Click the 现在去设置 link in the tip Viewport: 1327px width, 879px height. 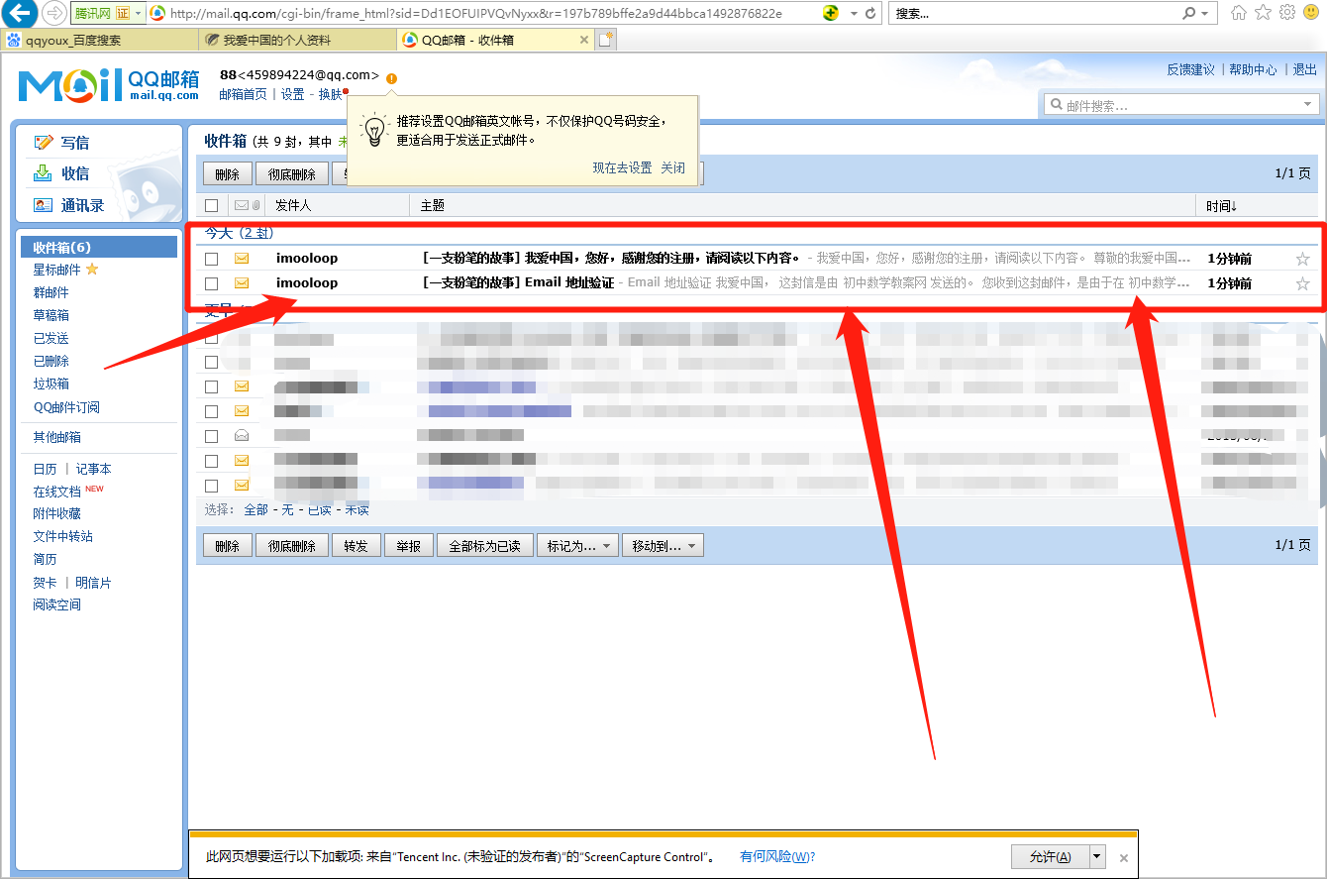pyautogui.click(x=622, y=167)
